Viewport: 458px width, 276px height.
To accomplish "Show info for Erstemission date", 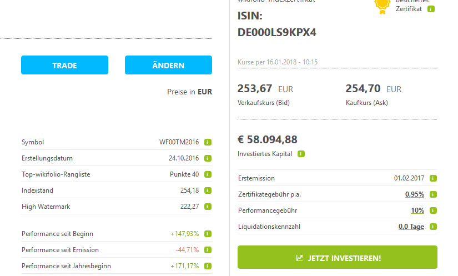I will tap(433, 178).
